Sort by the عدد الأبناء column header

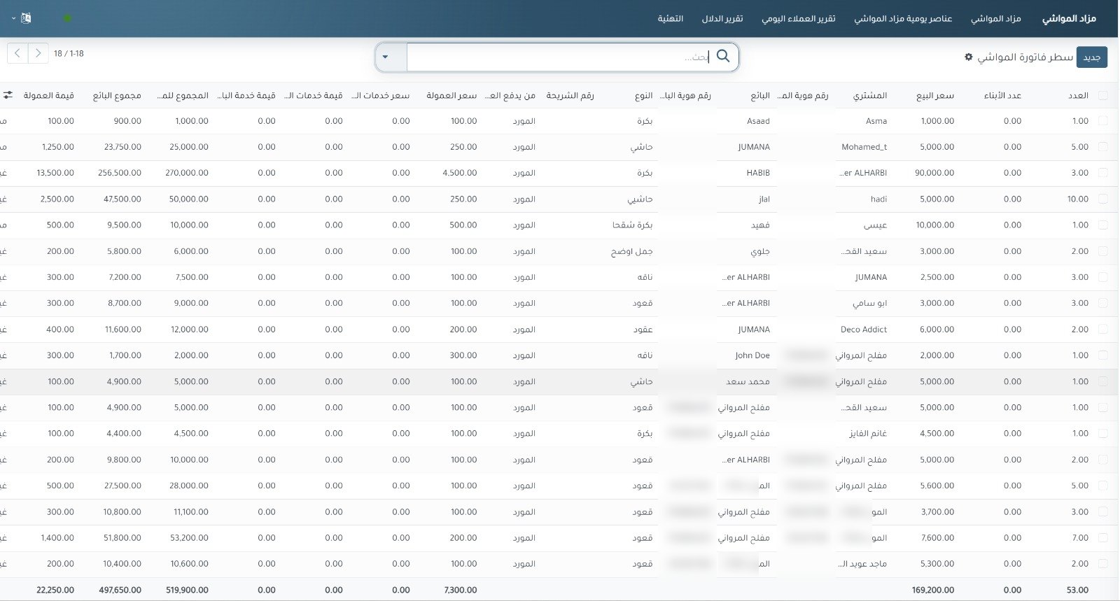[1002, 95]
